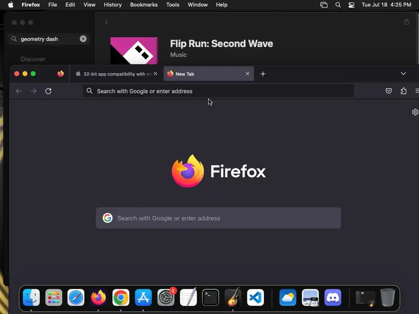Click the Firefox logo on new tab page
The image size is (419, 314).
point(219,171)
